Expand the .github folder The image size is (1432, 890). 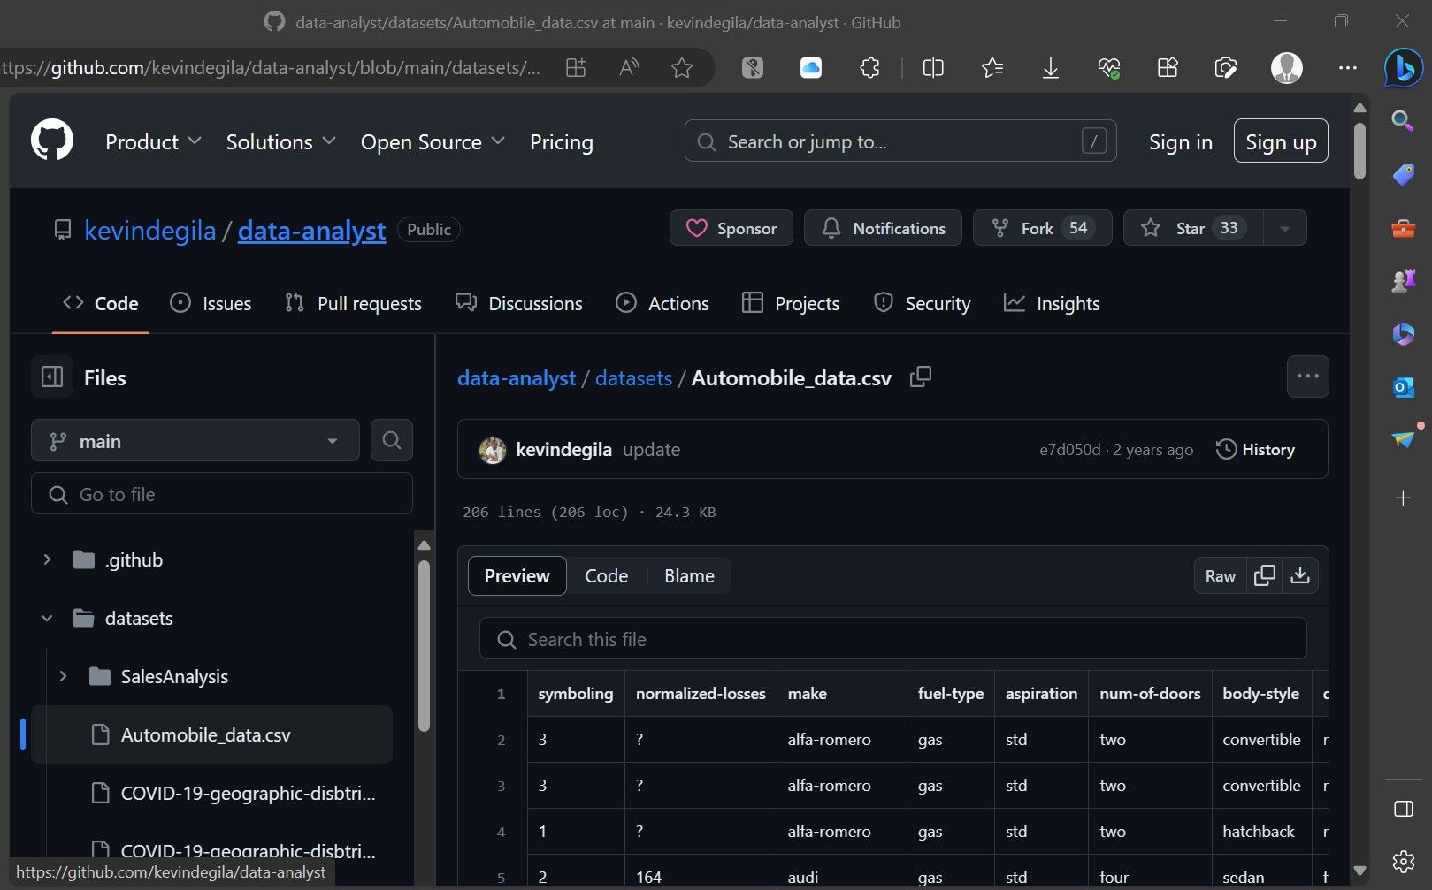47,559
